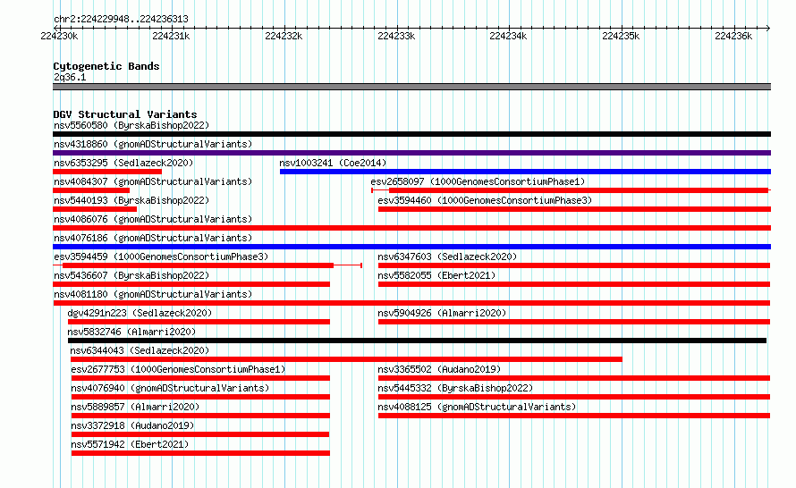Screen dimensions: 796x488
Task: Click the 224231k ruler label
Action: [171, 36]
